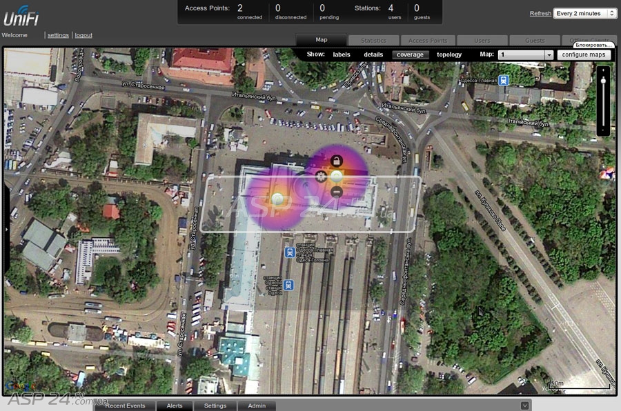Screen dimensions: 621x411
Task: Switch to the Statistics tab
Action: coord(373,41)
